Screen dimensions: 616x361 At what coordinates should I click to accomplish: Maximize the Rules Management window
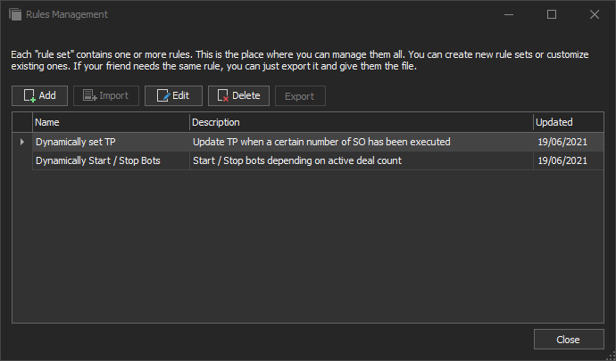[552, 14]
